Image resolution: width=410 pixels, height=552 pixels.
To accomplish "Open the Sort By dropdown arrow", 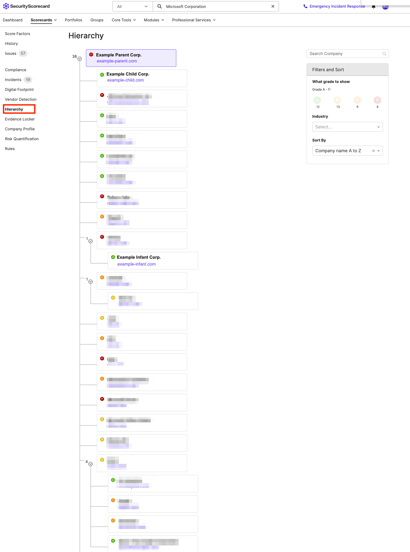I will point(379,151).
